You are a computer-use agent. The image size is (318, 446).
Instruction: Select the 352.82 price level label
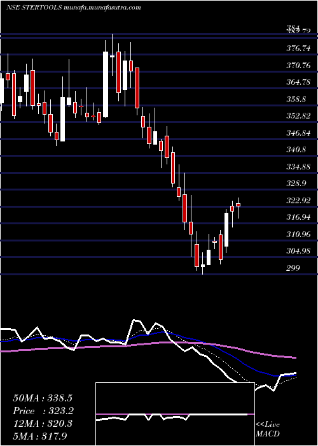(x=298, y=117)
